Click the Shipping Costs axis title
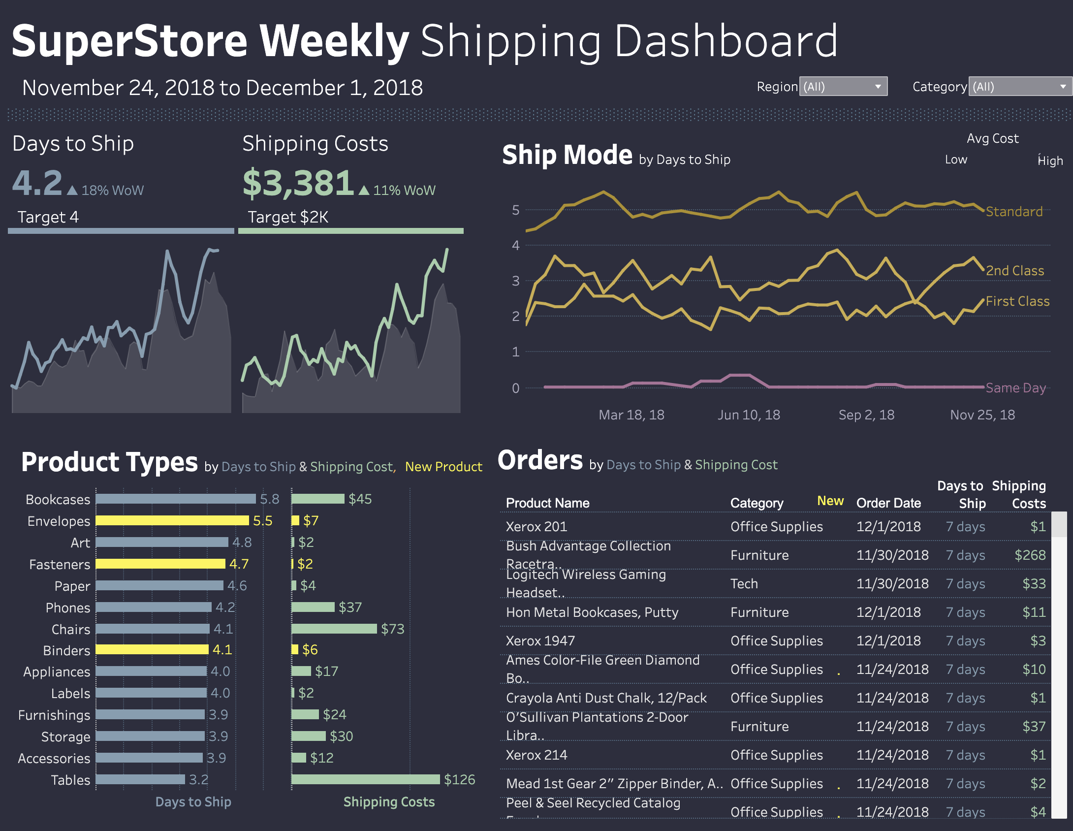This screenshot has width=1073, height=831. (389, 801)
